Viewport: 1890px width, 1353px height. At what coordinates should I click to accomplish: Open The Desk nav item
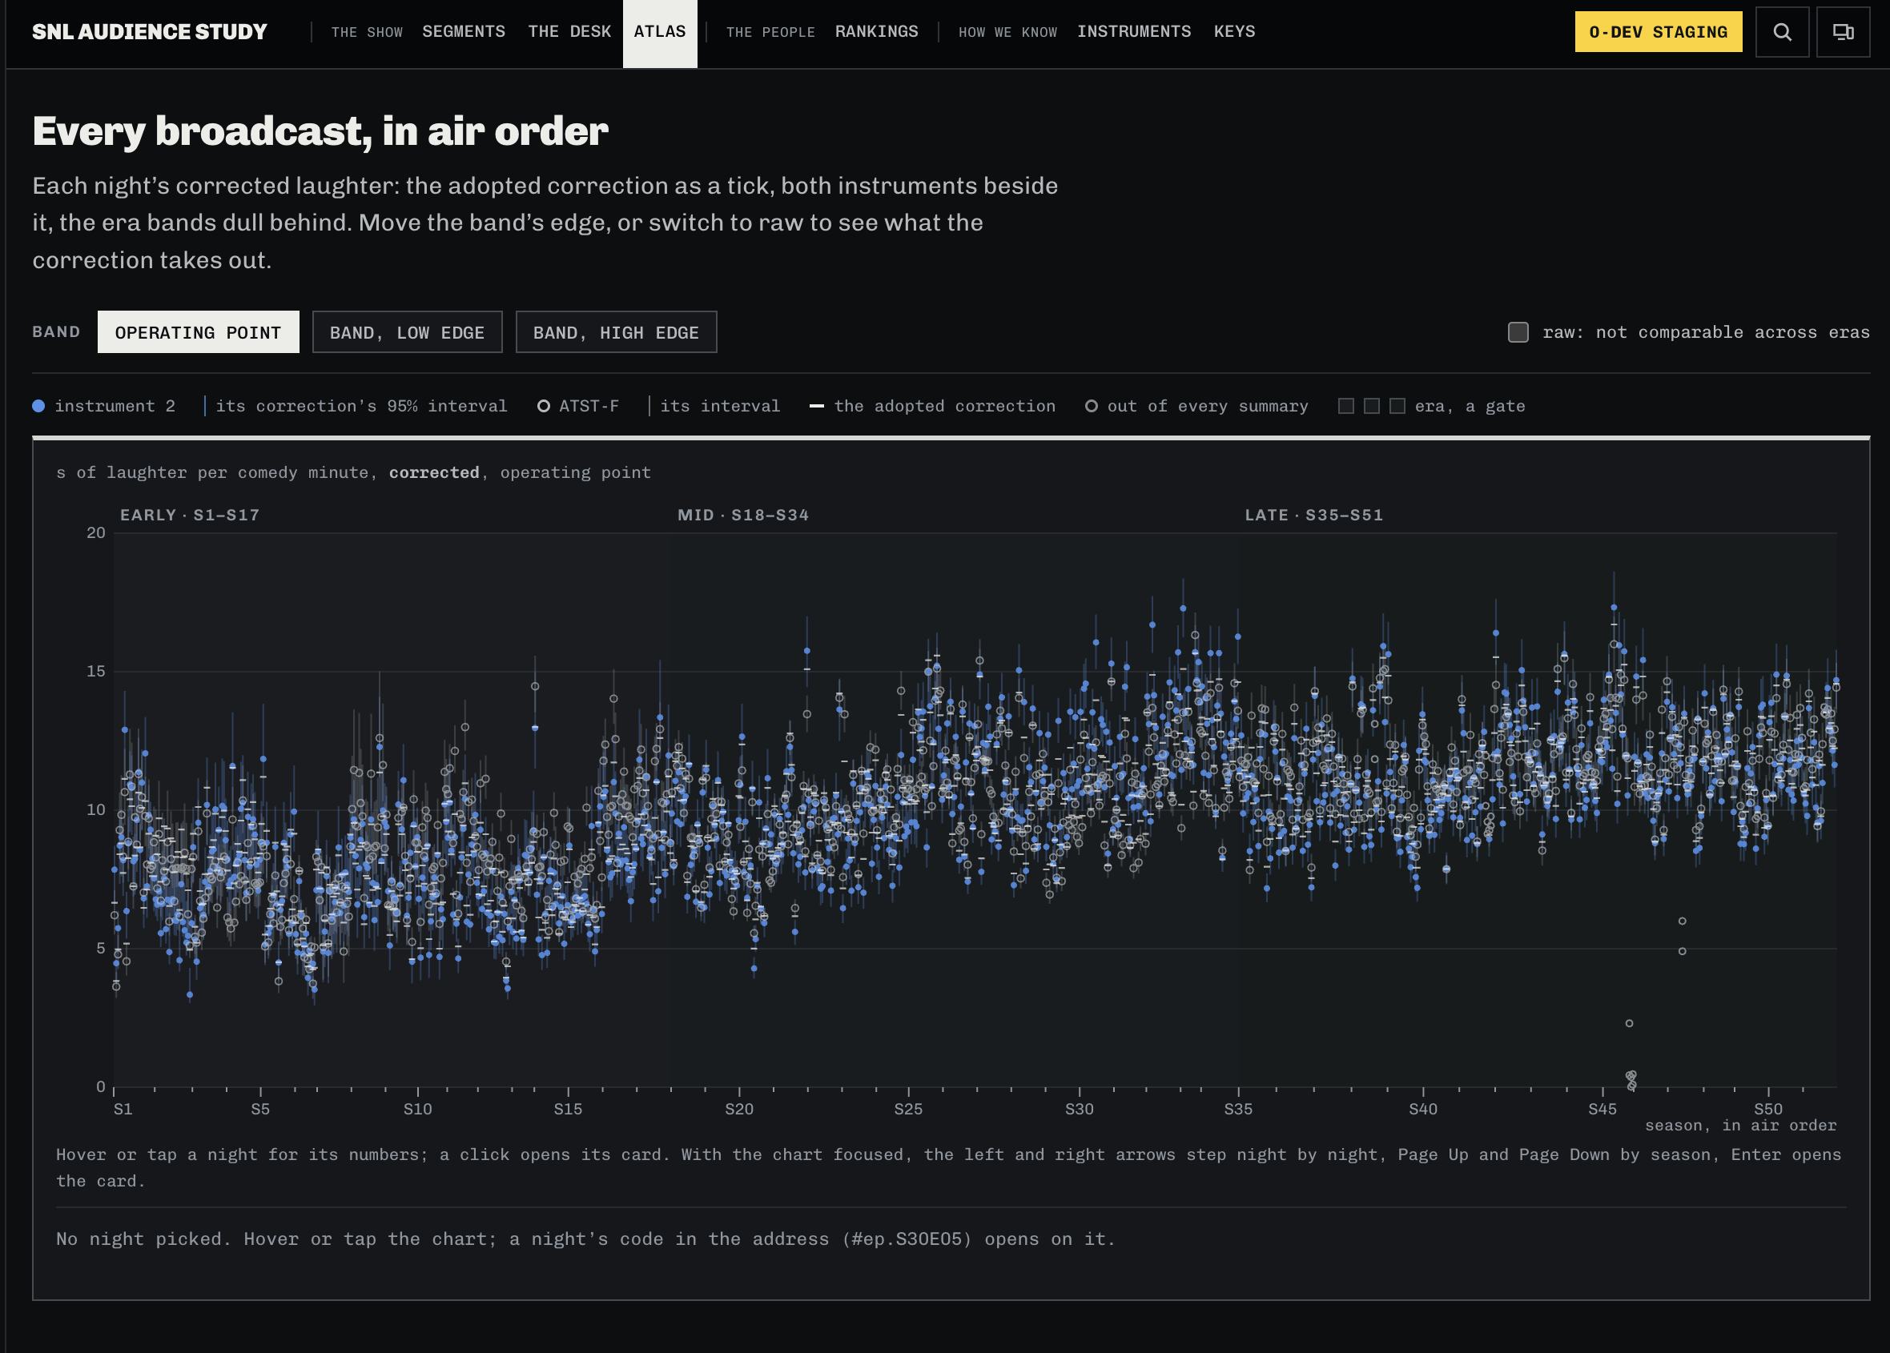coord(569,32)
